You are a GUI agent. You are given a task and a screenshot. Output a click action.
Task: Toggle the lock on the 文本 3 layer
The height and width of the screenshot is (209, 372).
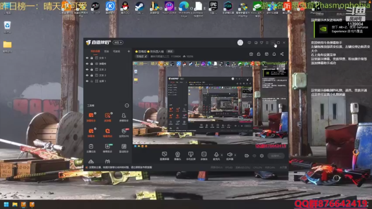(92, 75)
